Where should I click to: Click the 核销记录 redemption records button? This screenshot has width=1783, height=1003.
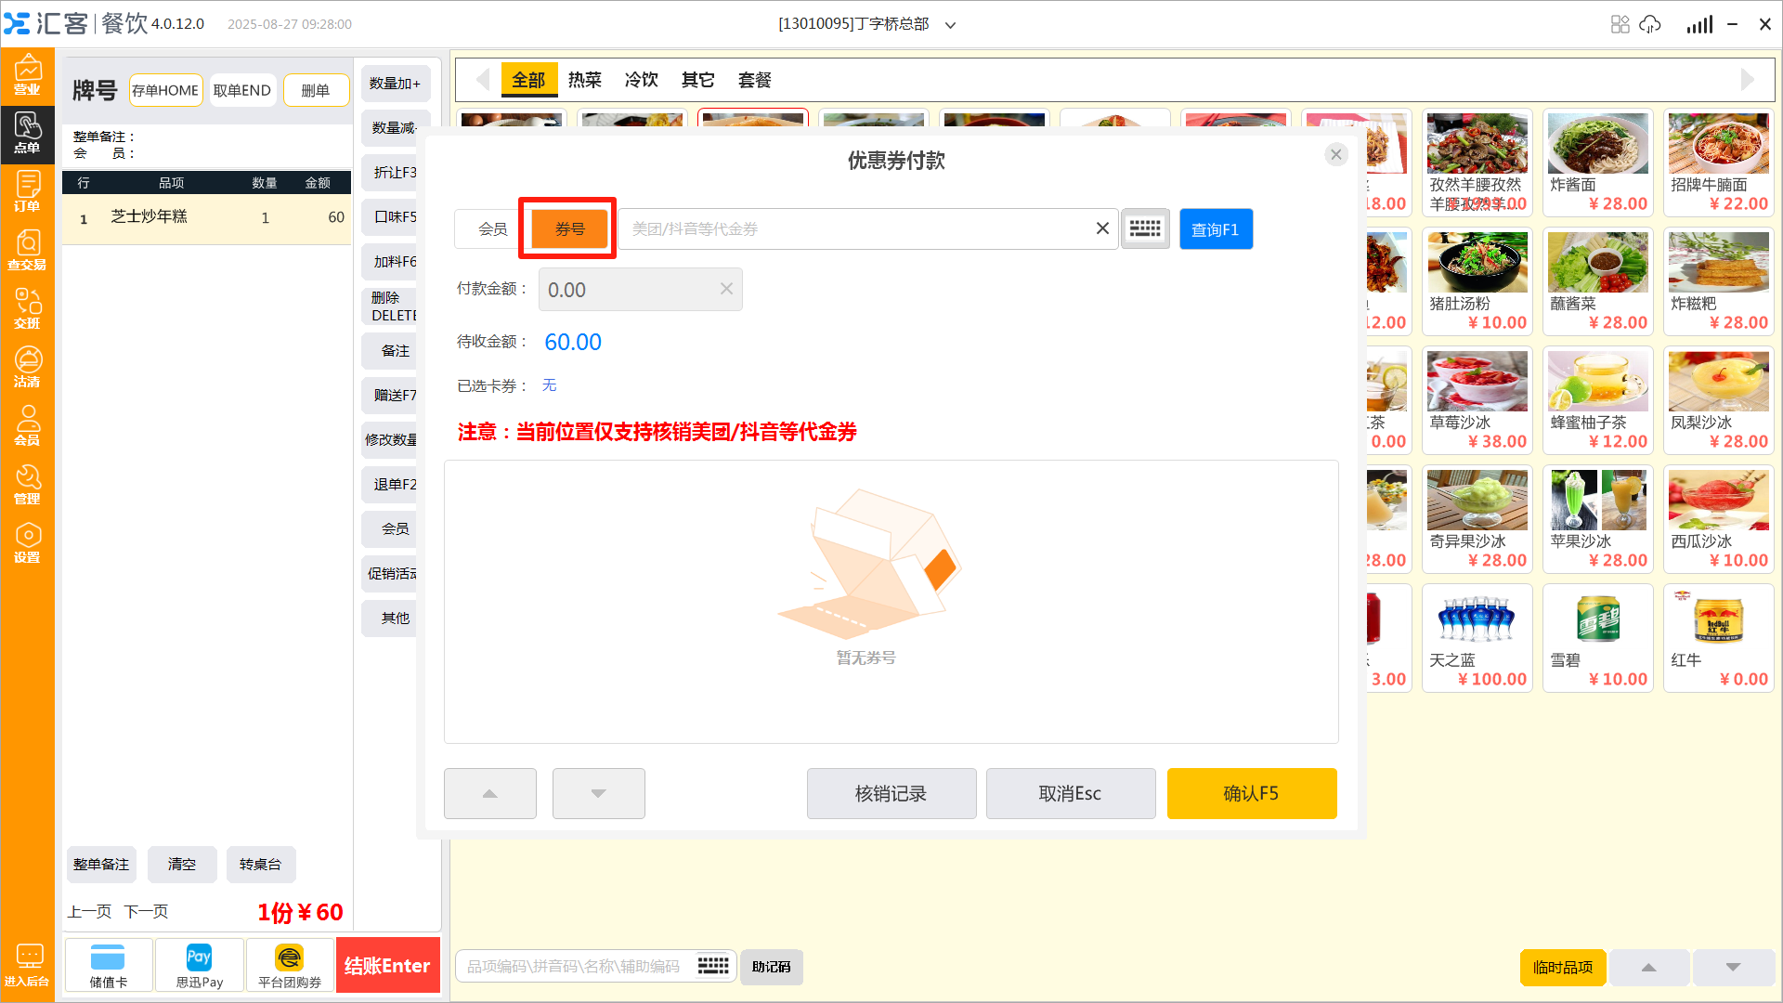point(891,793)
